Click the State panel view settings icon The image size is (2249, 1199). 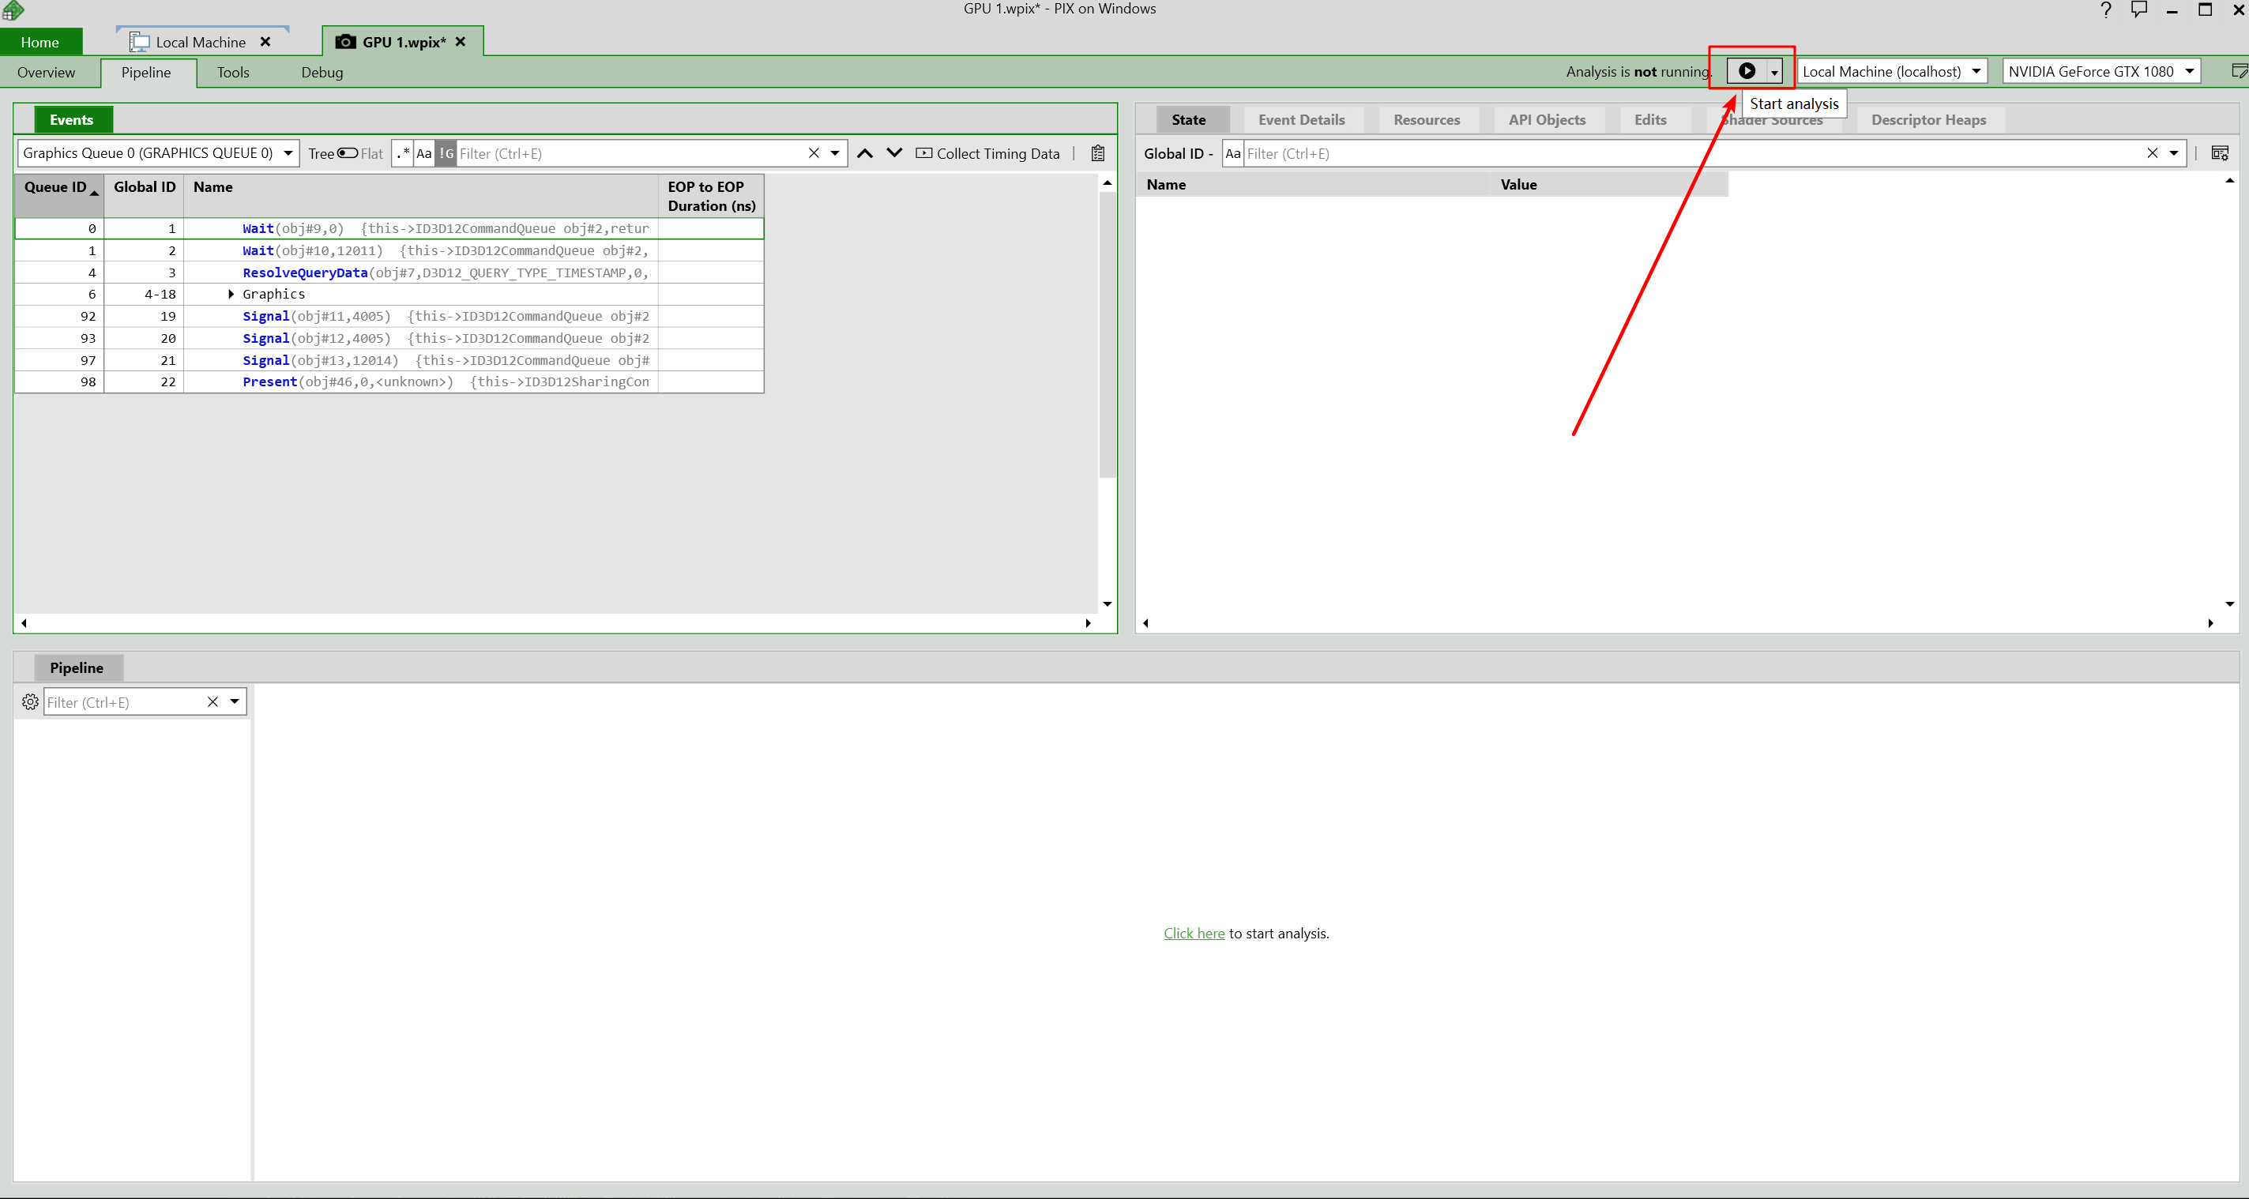(2221, 153)
